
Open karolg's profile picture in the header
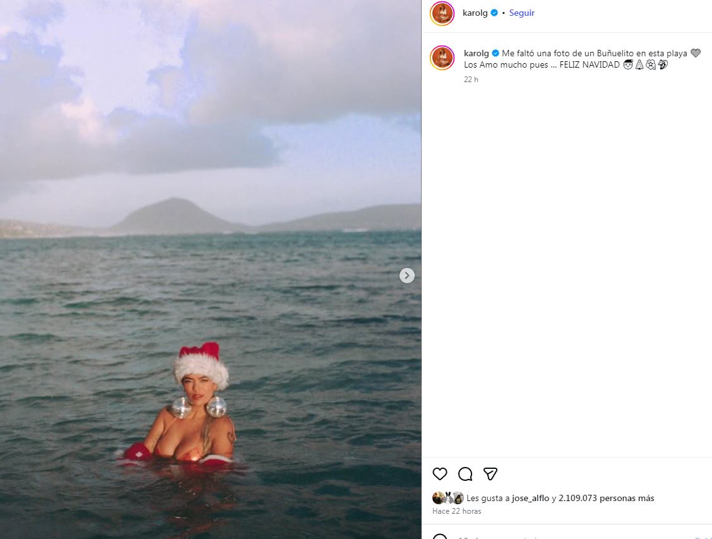(442, 13)
